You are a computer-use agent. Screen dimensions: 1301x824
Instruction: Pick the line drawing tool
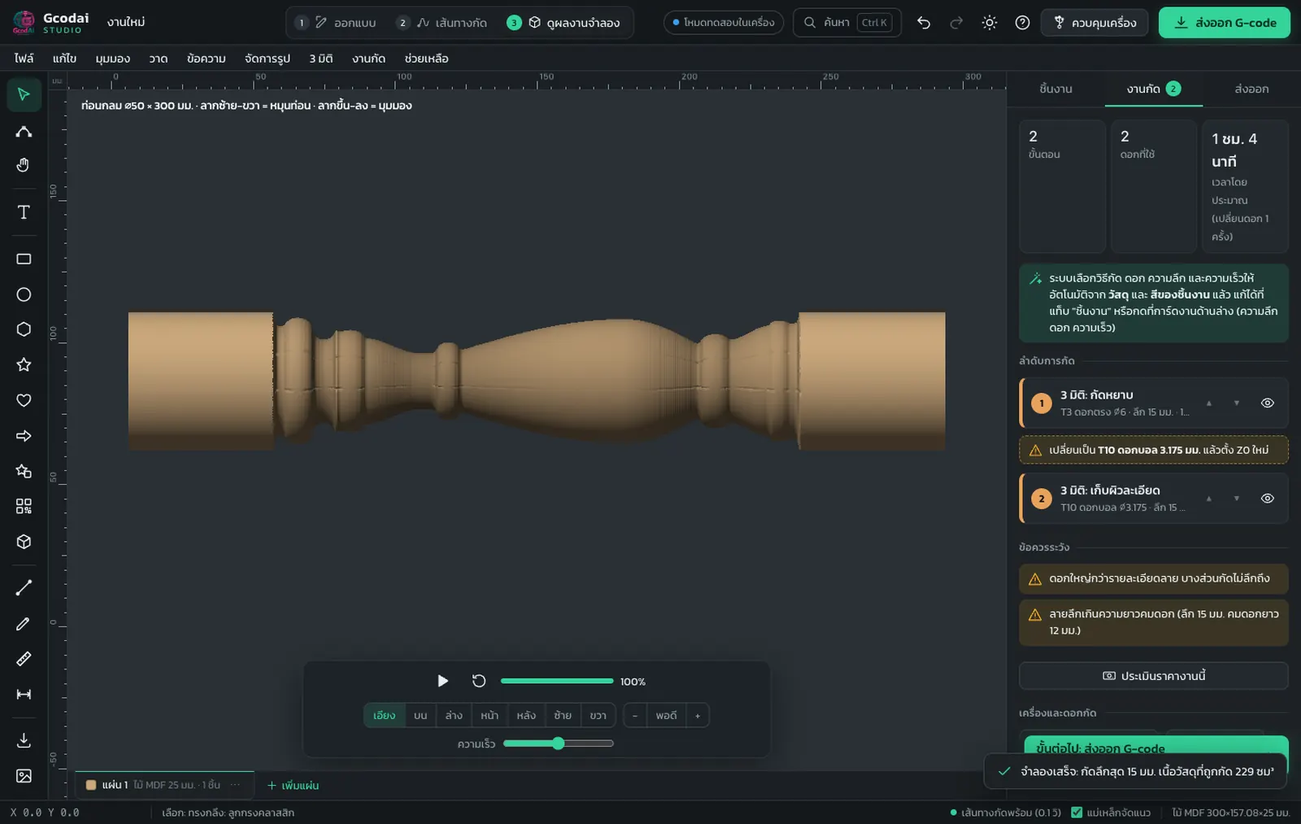24,588
